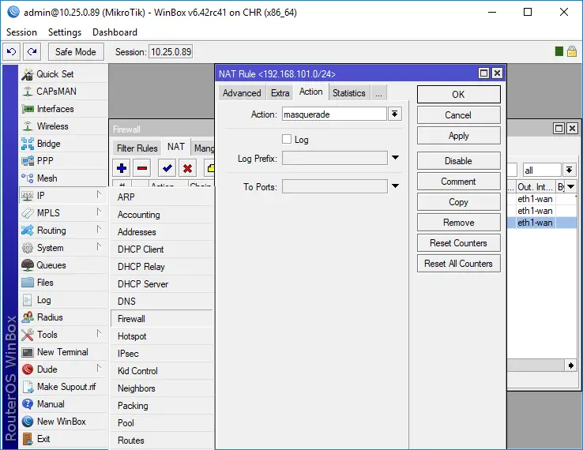Click the undo arrow toolbar icon
This screenshot has width=583, height=450.
(x=12, y=51)
